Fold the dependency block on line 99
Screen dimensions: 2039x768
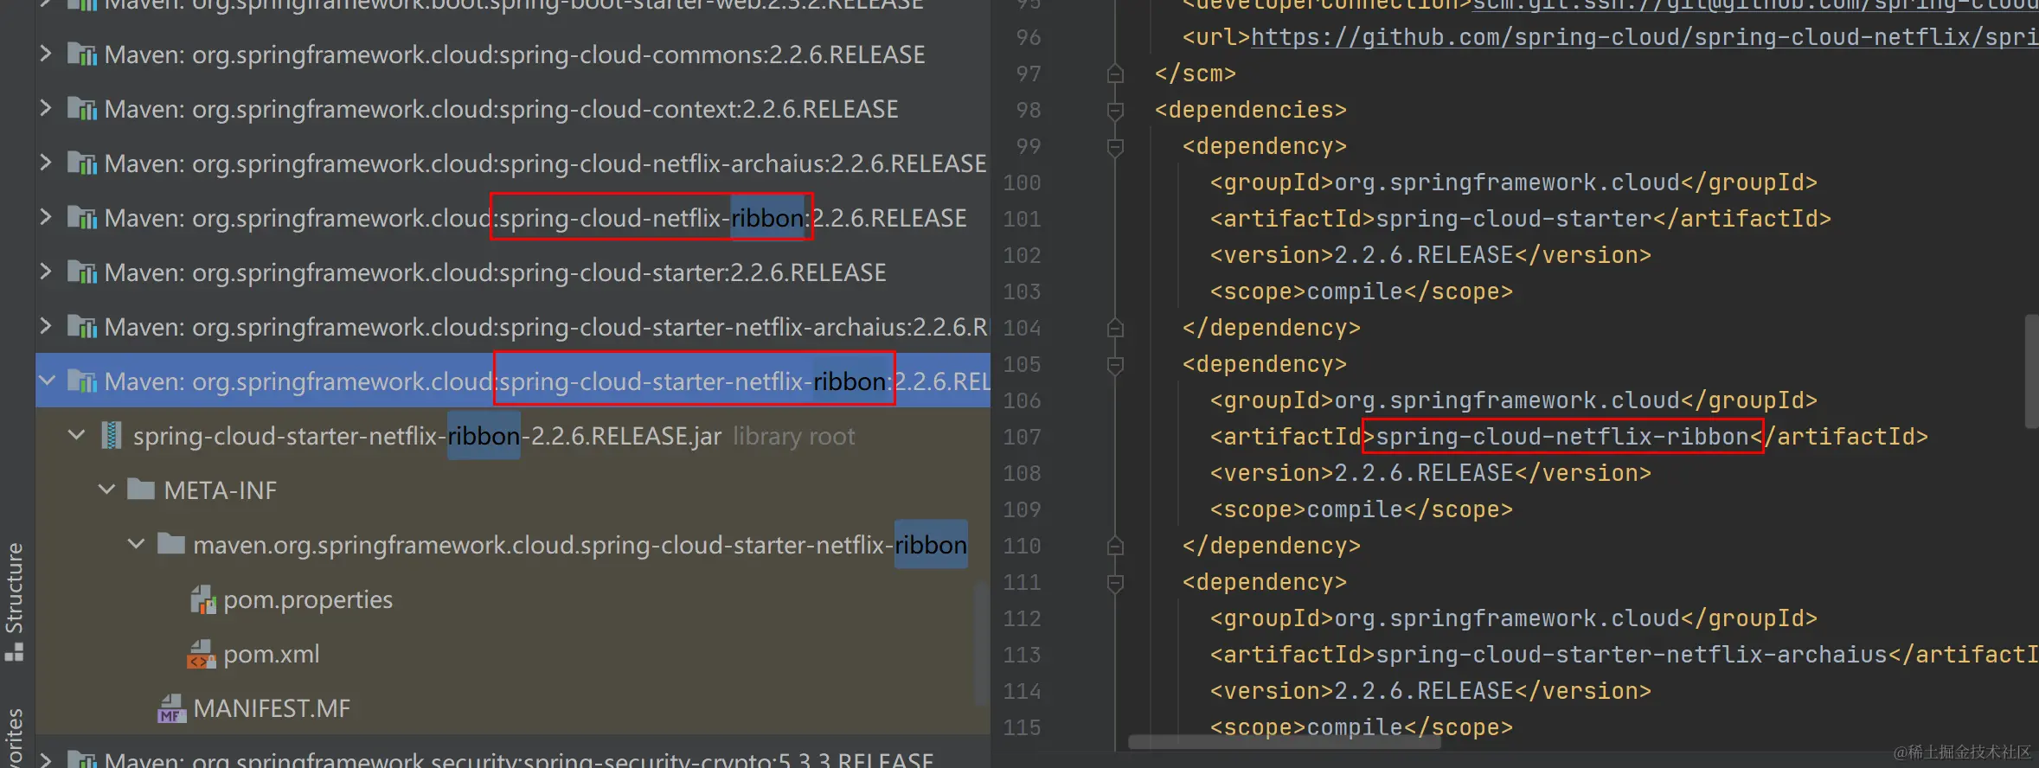[1115, 146]
